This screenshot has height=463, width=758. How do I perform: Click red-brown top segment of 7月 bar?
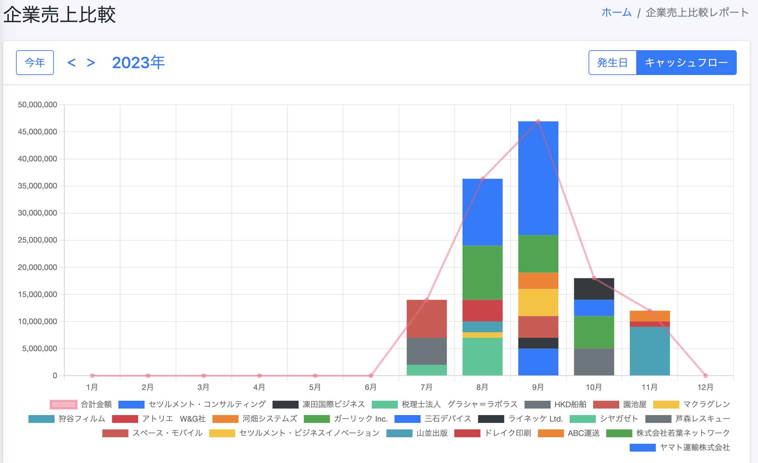[x=427, y=319]
